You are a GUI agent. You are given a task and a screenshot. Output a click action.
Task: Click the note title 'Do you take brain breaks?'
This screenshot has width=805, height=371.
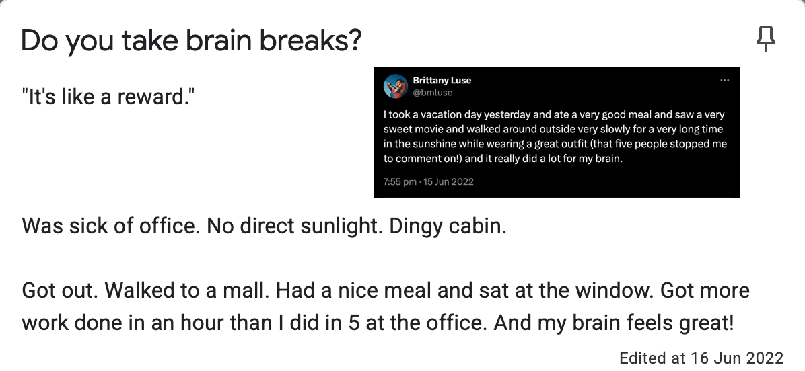click(x=192, y=40)
